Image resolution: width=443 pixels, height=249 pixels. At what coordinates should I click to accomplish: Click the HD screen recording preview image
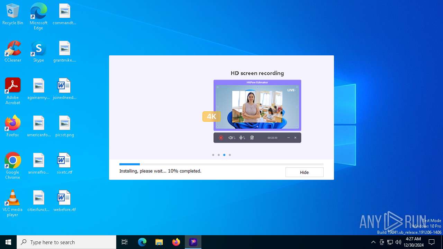(257, 105)
